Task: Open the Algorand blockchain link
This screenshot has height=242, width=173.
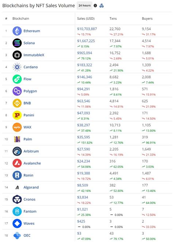Action: (31, 187)
